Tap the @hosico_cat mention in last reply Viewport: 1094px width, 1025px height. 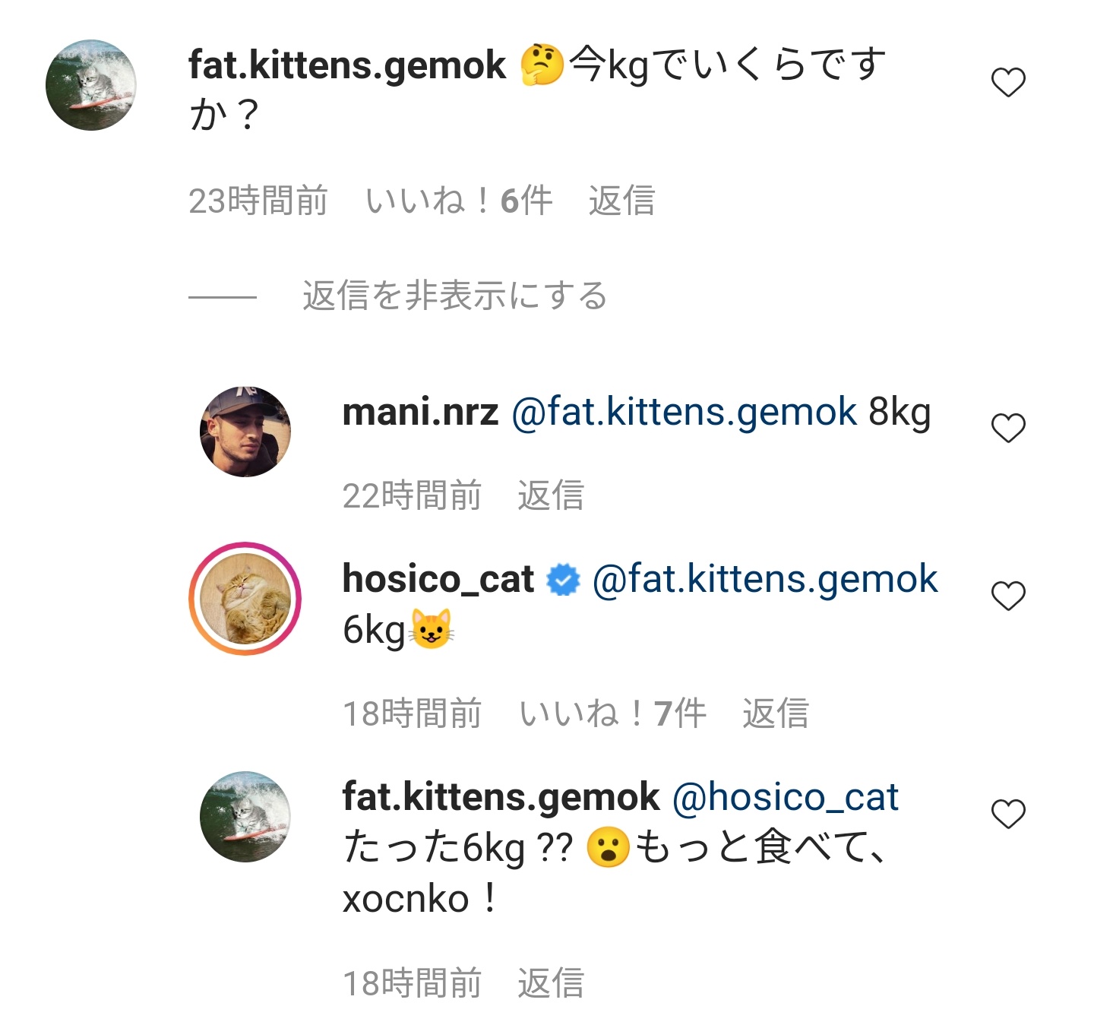786,797
